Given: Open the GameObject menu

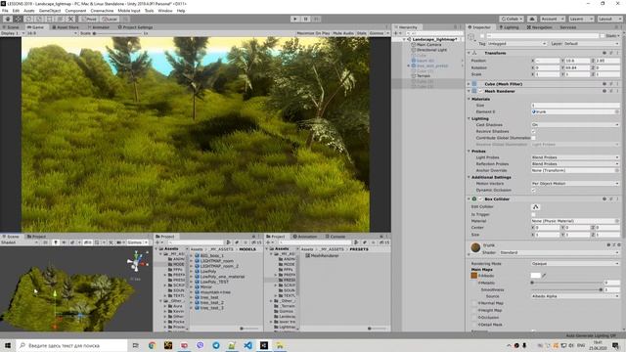Looking at the screenshot, I should (50, 11).
